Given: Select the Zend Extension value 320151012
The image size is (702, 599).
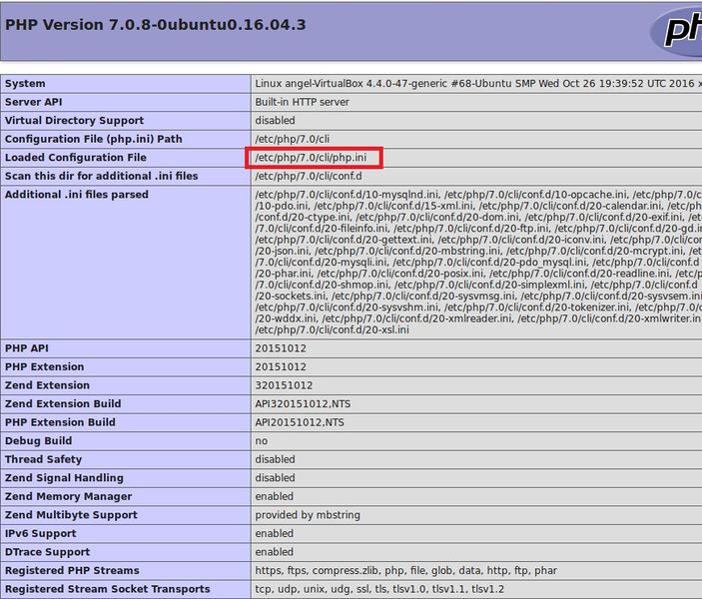Looking at the screenshot, I should [x=284, y=385].
